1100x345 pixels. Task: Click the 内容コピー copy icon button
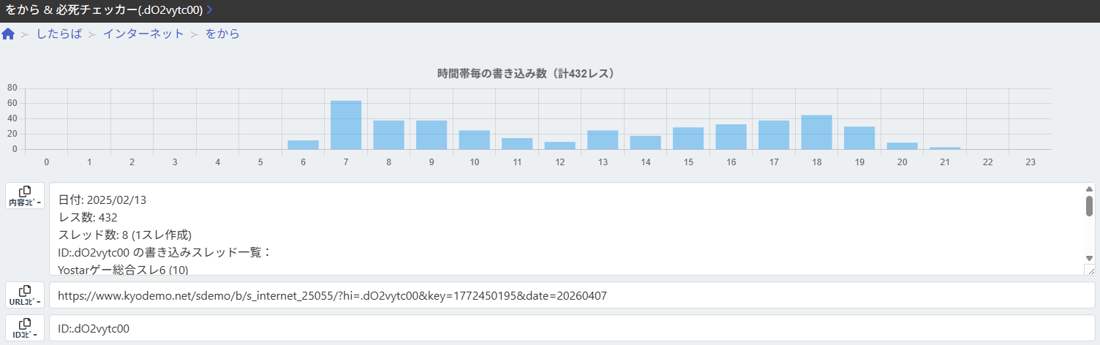tap(25, 196)
